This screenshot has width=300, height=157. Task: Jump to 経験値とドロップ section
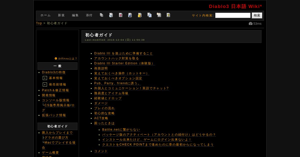click(108, 98)
